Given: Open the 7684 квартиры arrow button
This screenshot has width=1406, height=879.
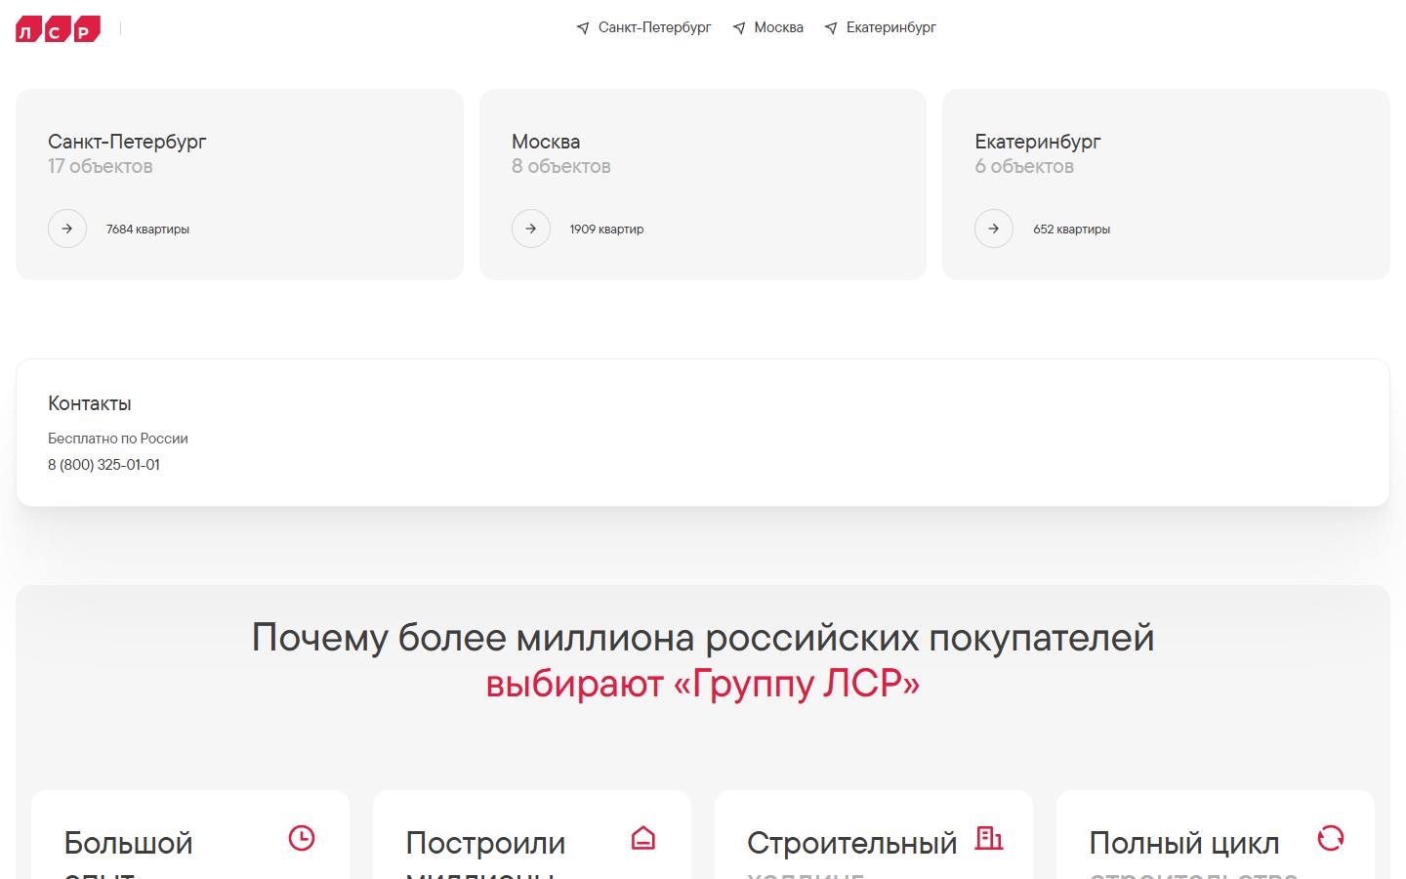Looking at the screenshot, I should pos(67,229).
